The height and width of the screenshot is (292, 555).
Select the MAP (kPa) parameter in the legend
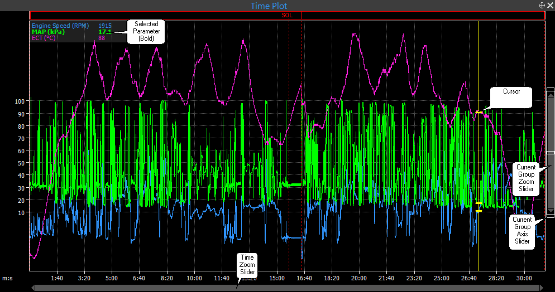[48, 32]
